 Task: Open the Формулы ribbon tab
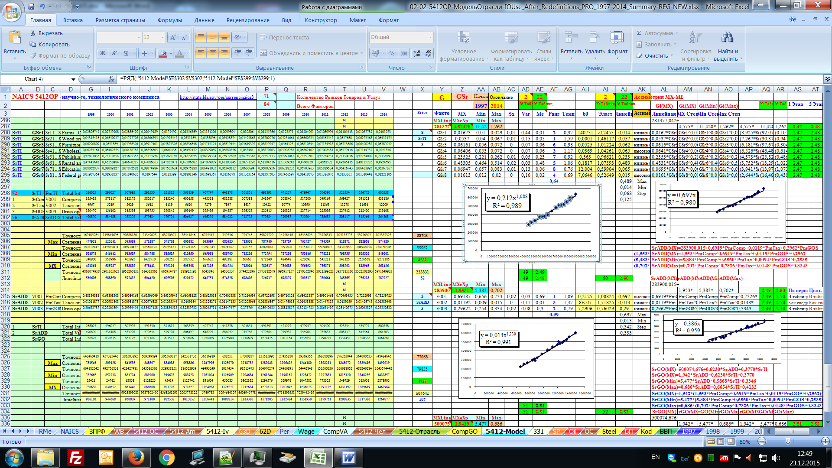pyautogui.click(x=169, y=20)
